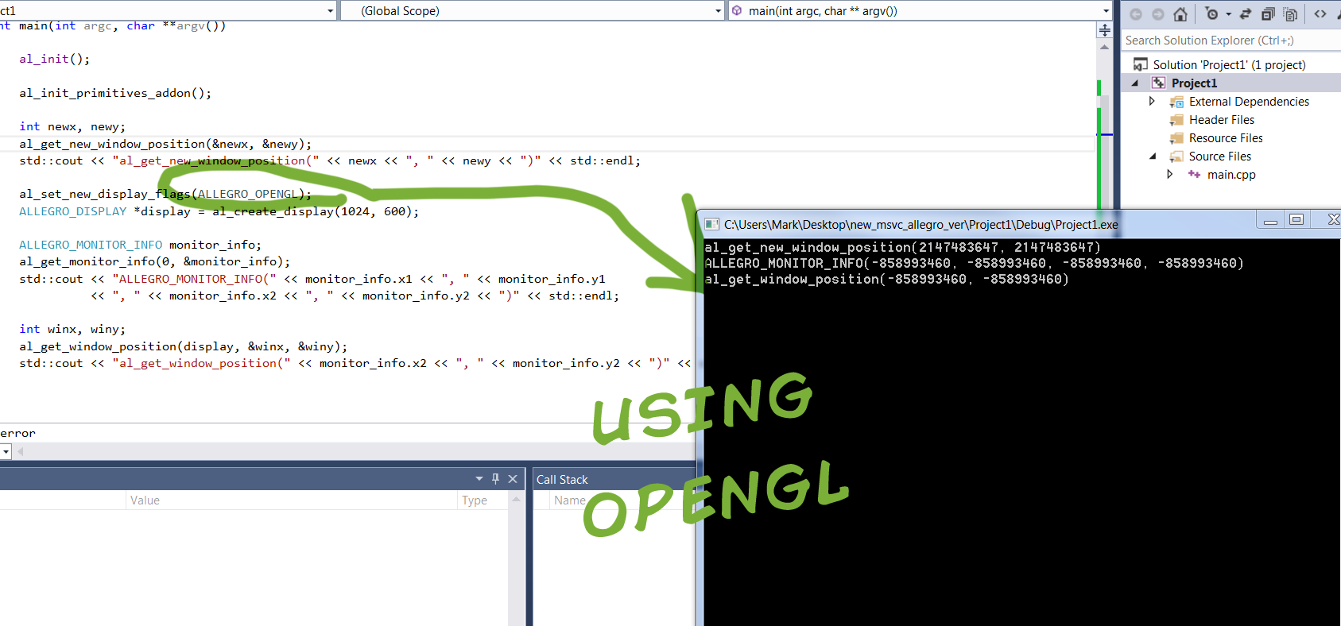This screenshot has height=626, width=1341.
Task: Select the Resource Files folder
Action: (1225, 138)
